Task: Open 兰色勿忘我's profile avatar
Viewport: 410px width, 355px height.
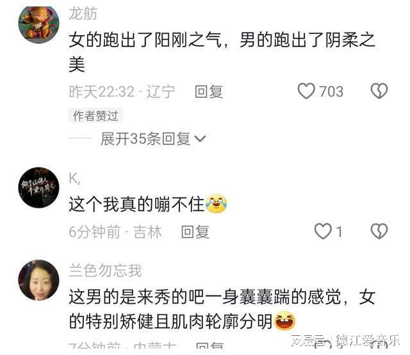Action: tap(38, 280)
